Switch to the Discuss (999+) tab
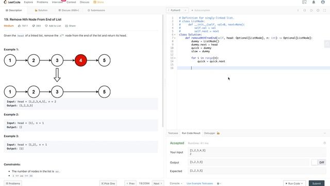The height and width of the screenshot is (186, 330). [x=69, y=10]
